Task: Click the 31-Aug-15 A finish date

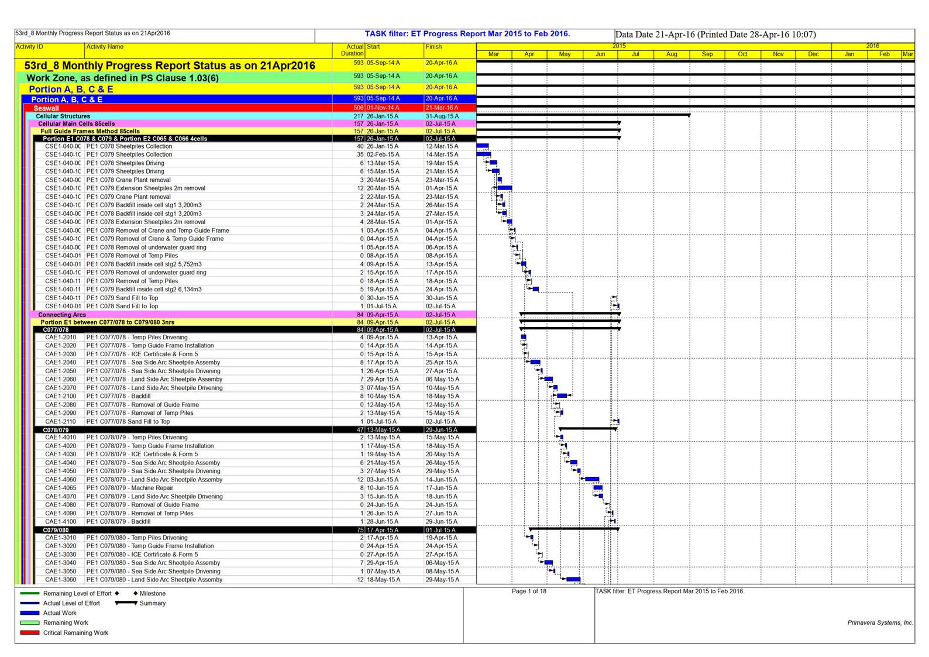Action: (x=442, y=116)
